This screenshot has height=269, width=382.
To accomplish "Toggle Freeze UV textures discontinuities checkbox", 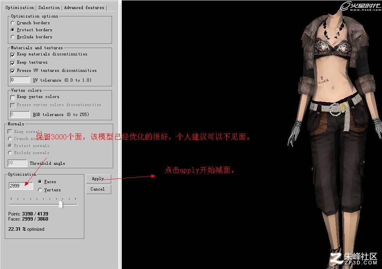I will point(12,71).
